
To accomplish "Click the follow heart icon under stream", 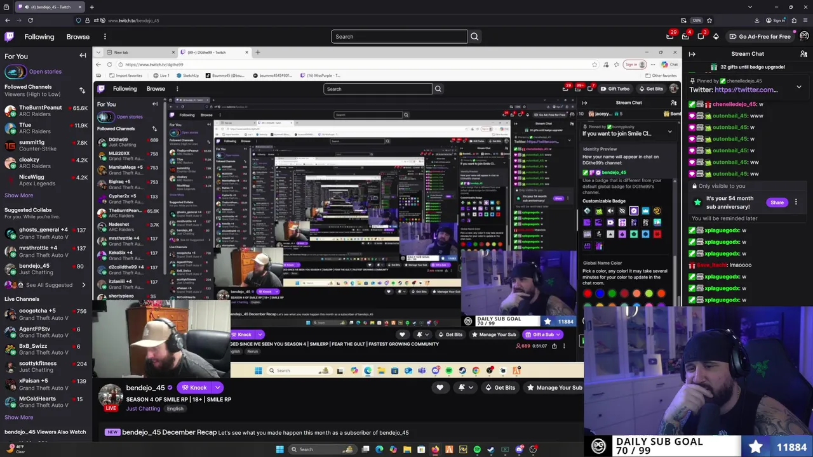I will click(x=440, y=387).
